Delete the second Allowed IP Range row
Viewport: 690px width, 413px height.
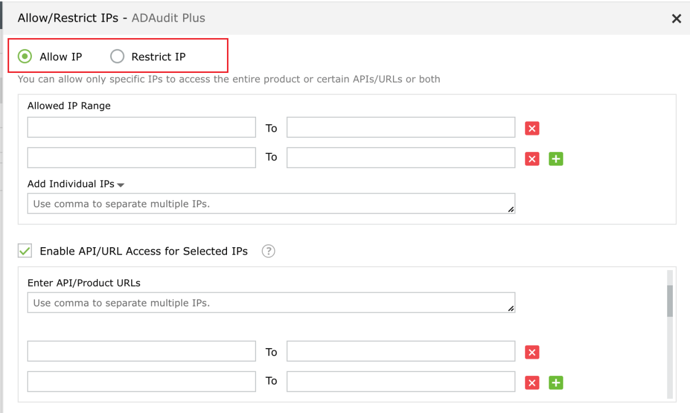coord(532,159)
